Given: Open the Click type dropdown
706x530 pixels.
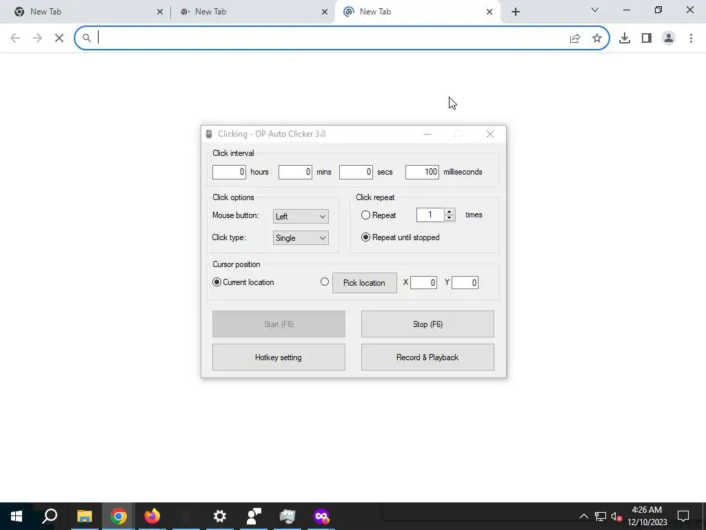Looking at the screenshot, I should [x=301, y=238].
